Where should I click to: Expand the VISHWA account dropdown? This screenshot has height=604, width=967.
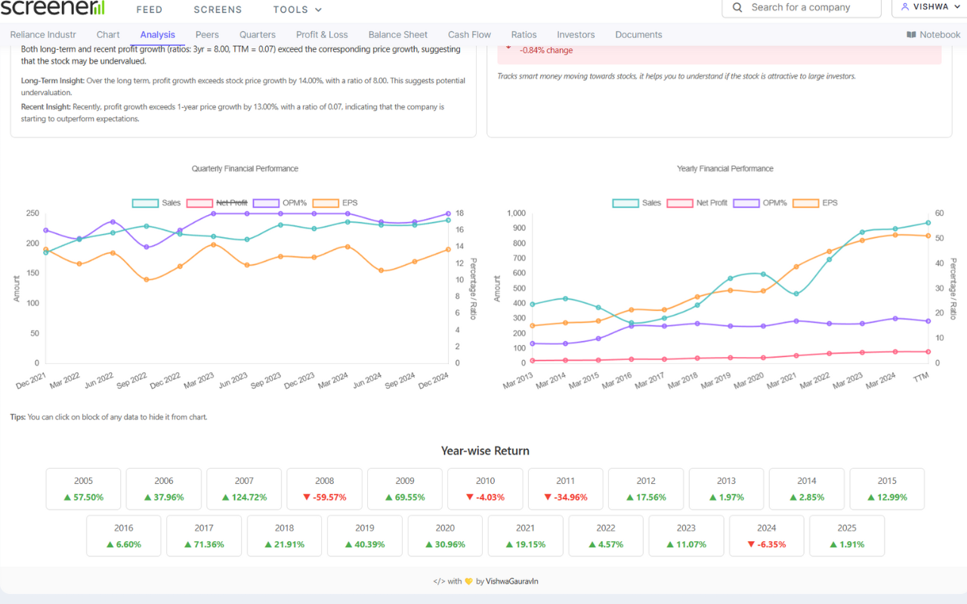(x=931, y=8)
